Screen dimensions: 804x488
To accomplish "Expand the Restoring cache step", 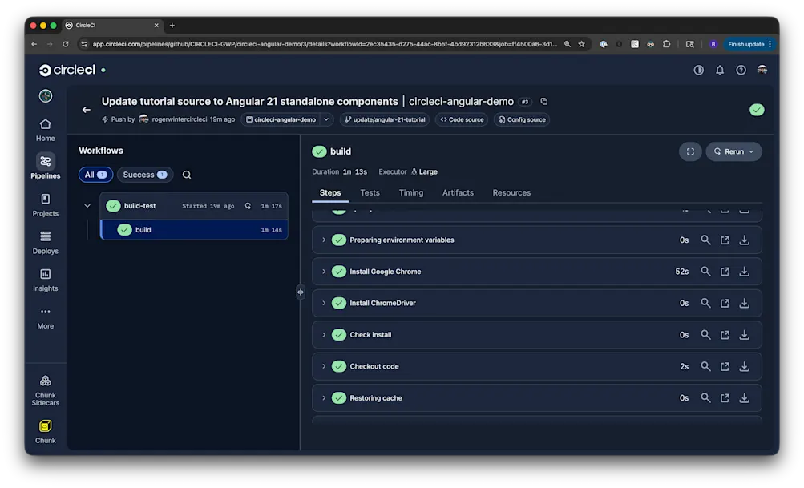I will pyautogui.click(x=324, y=398).
